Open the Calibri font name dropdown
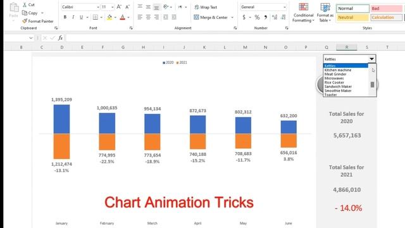The image size is (405, 228). 98,7
